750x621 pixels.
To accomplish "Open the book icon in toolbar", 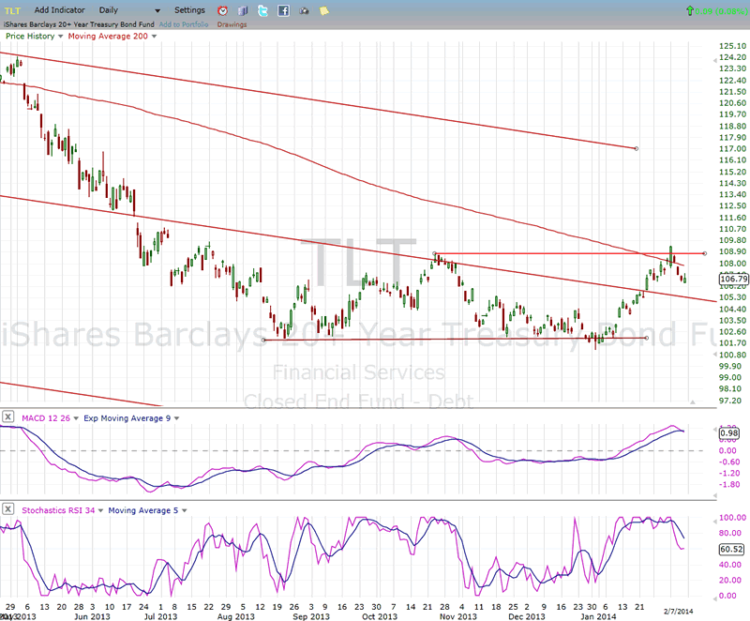I will (242, 10).
